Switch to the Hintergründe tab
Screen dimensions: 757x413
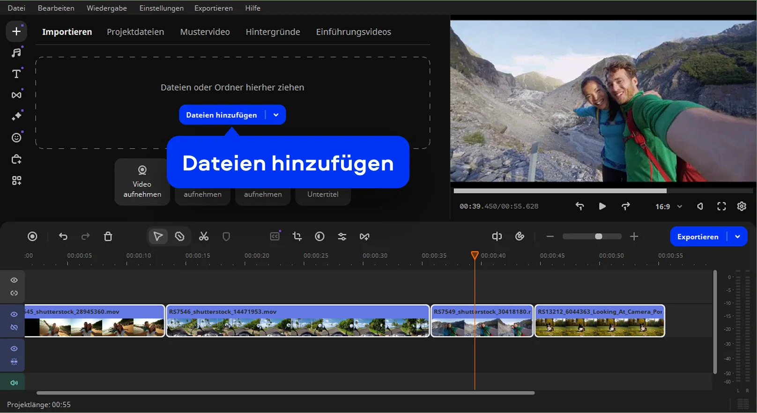click(x=273, y=32)
